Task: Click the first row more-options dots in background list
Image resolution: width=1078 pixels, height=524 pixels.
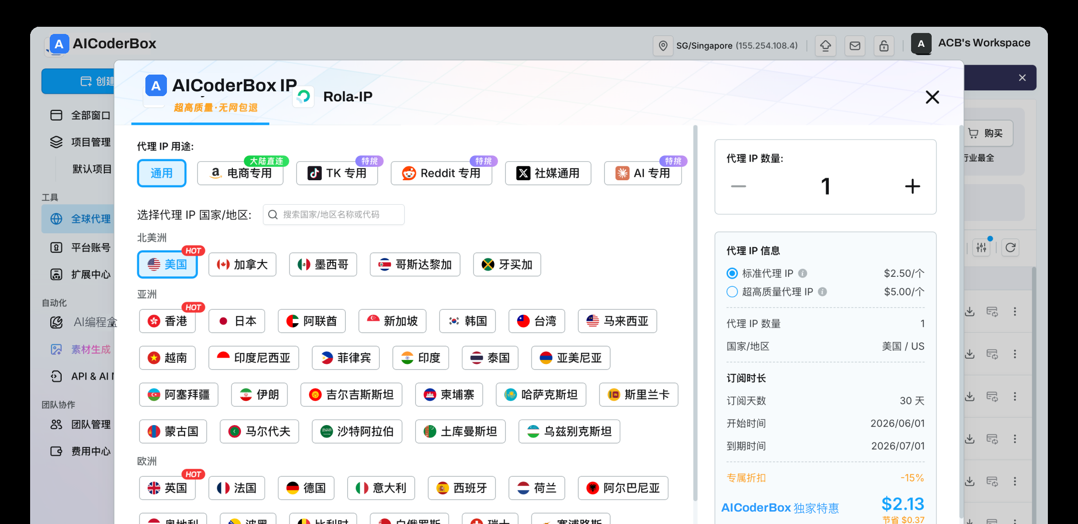Action: [1015, 312]
